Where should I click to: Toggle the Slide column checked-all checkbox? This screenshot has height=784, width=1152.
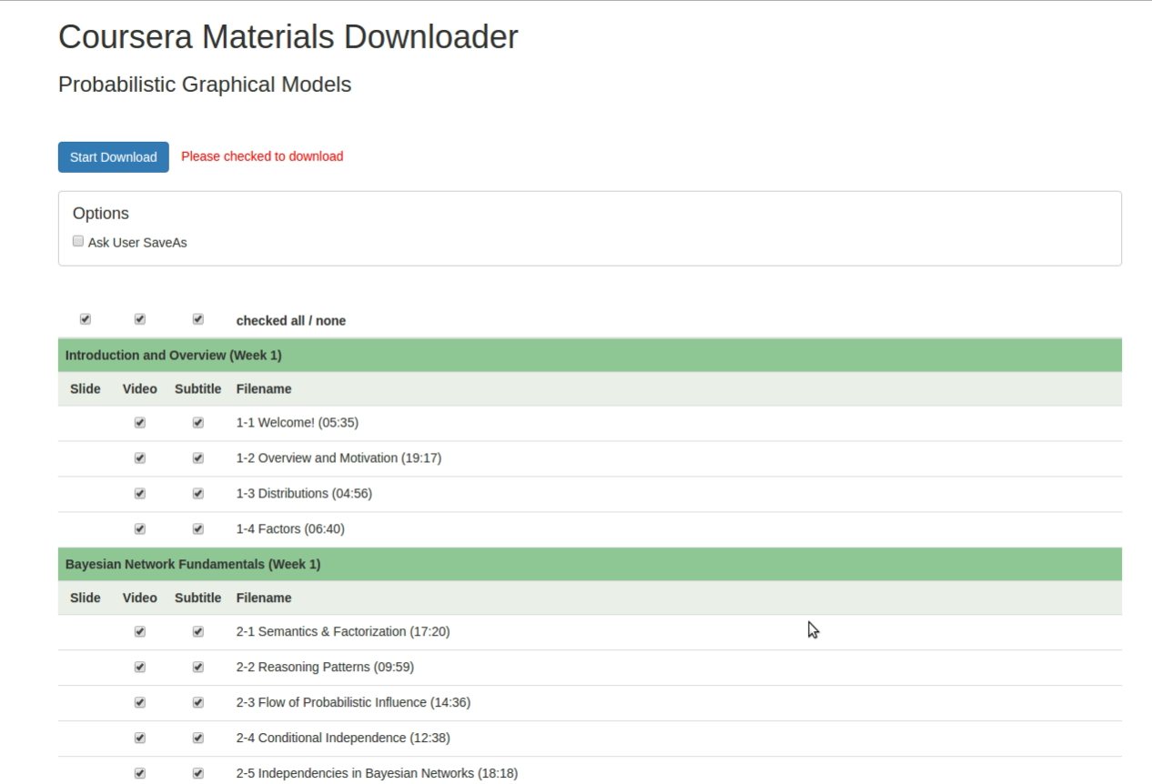point(86,318)
